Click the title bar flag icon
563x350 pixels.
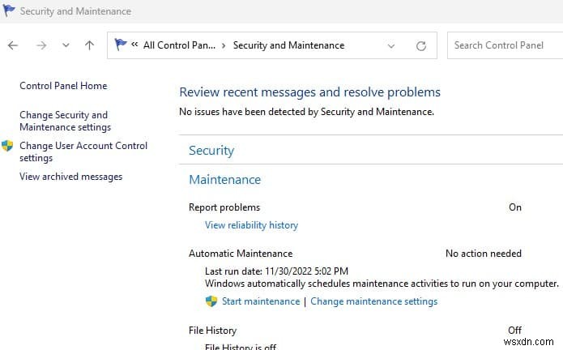point(9,11)
